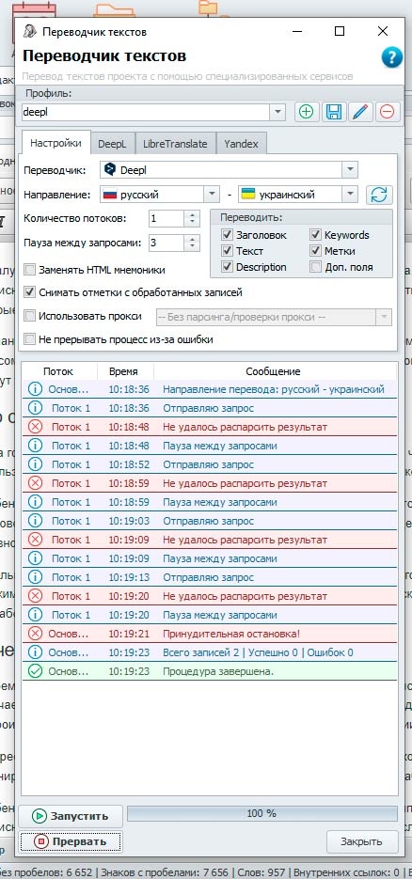Click the red minus delete profile icon

(x=387, y=112)
